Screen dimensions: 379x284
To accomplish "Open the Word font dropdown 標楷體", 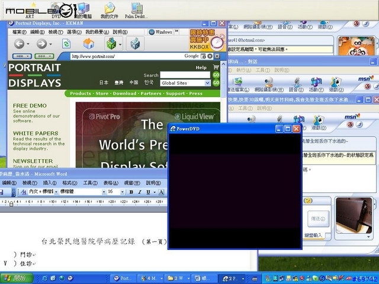I will 104,192.
